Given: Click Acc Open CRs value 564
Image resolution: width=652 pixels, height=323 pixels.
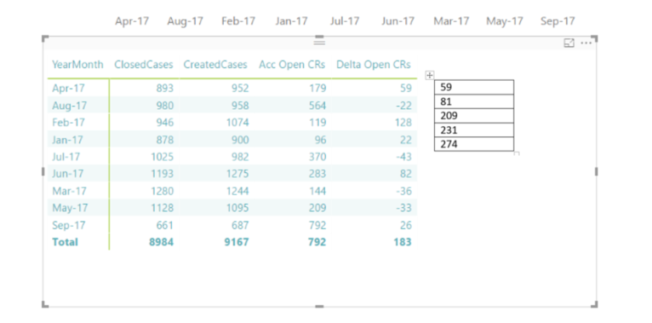Looking at the screenshot, I should click(317, 106).
